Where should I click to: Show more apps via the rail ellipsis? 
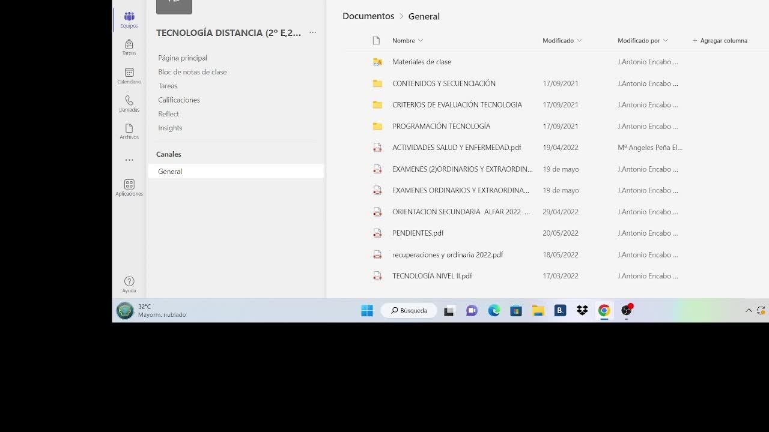click(x=129, y=160)
